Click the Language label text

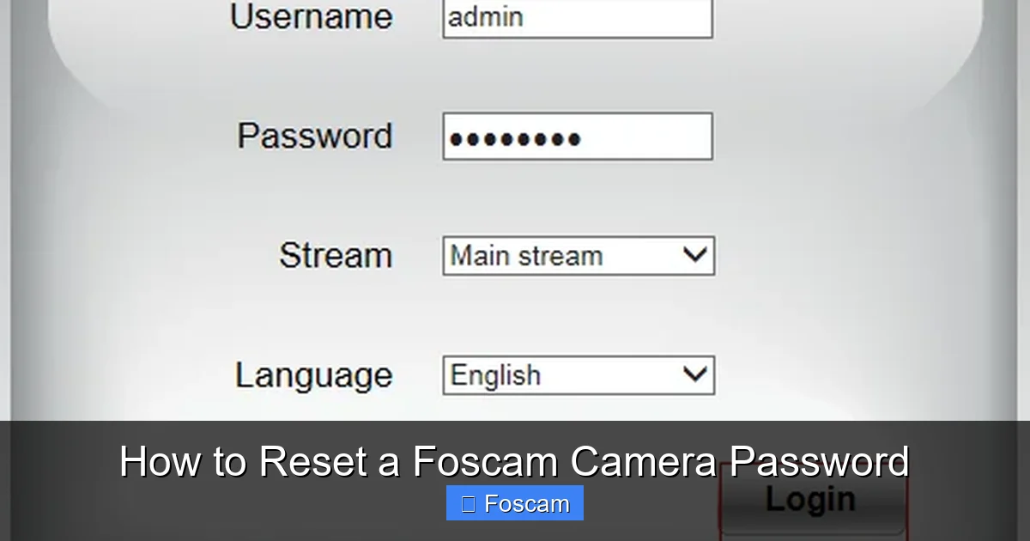[x=314, y=375]
